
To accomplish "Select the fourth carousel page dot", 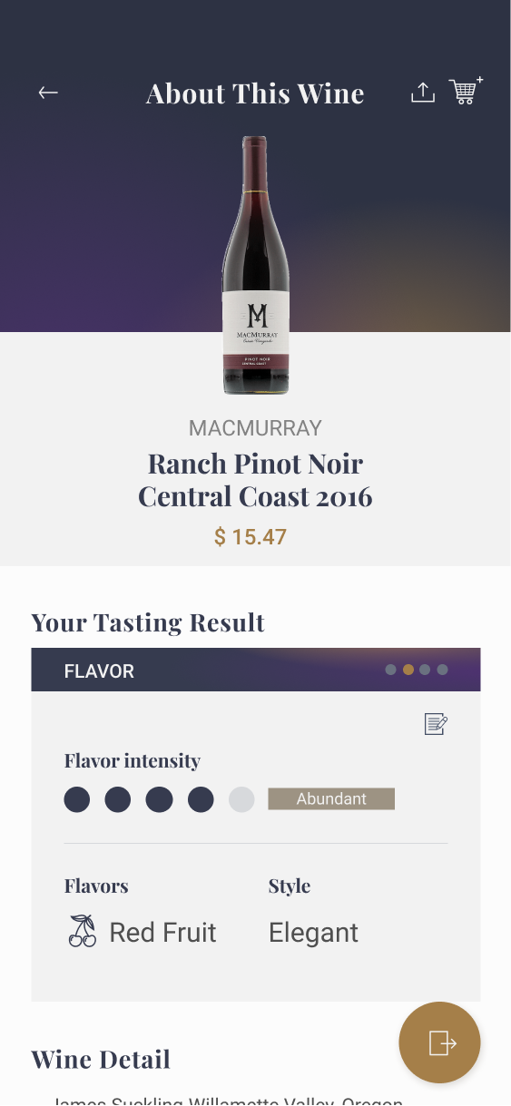I will point(442,670).
